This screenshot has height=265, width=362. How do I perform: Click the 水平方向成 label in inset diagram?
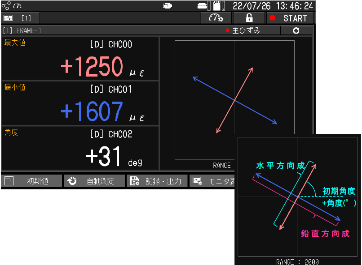coord(280,165)
